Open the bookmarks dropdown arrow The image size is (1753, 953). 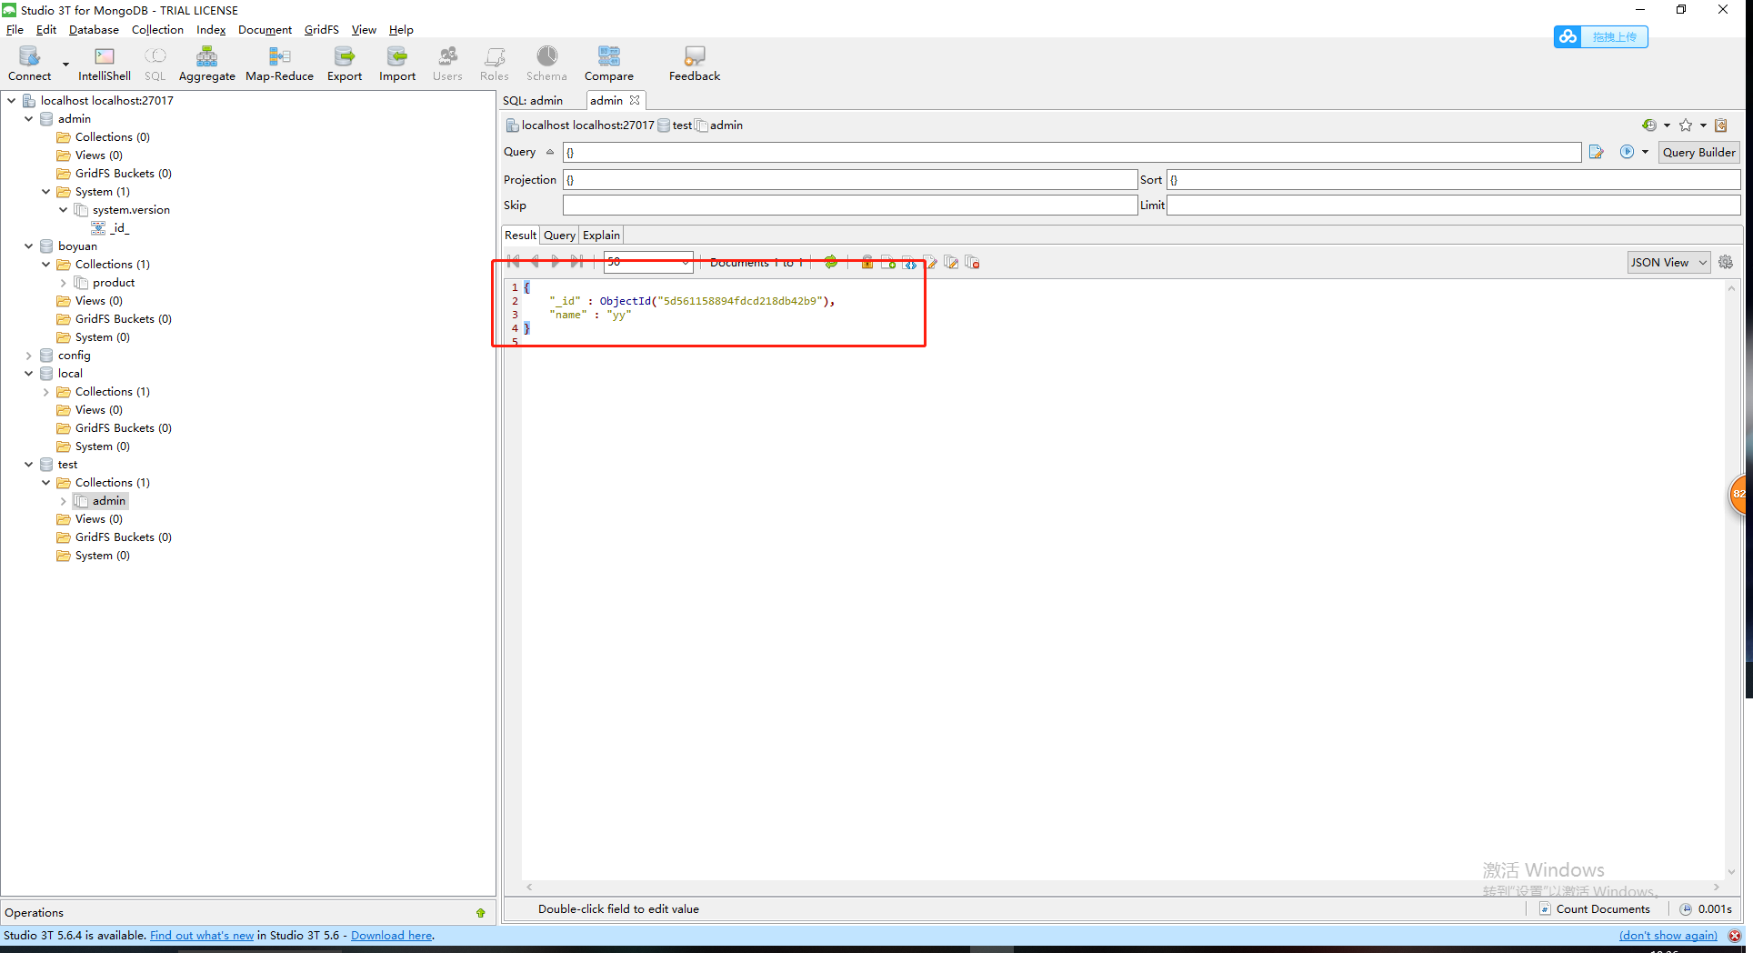tap(1703, 125)
